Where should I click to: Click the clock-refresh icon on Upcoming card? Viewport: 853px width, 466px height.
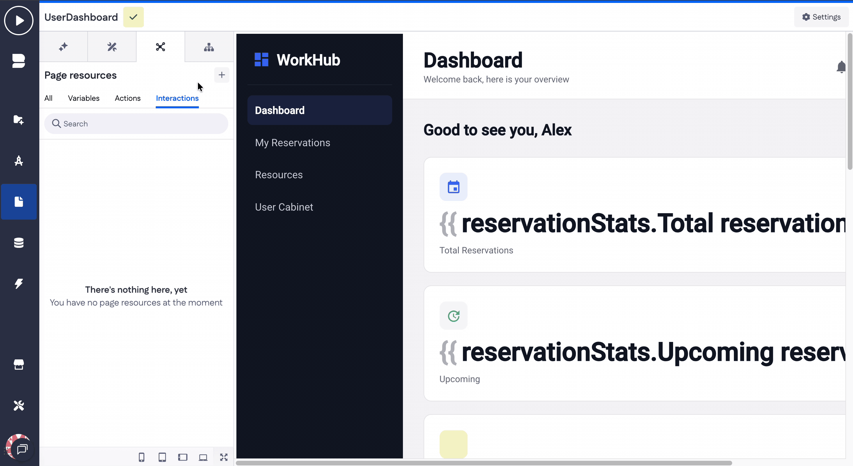pyautogui.click(x=453, y=316)
